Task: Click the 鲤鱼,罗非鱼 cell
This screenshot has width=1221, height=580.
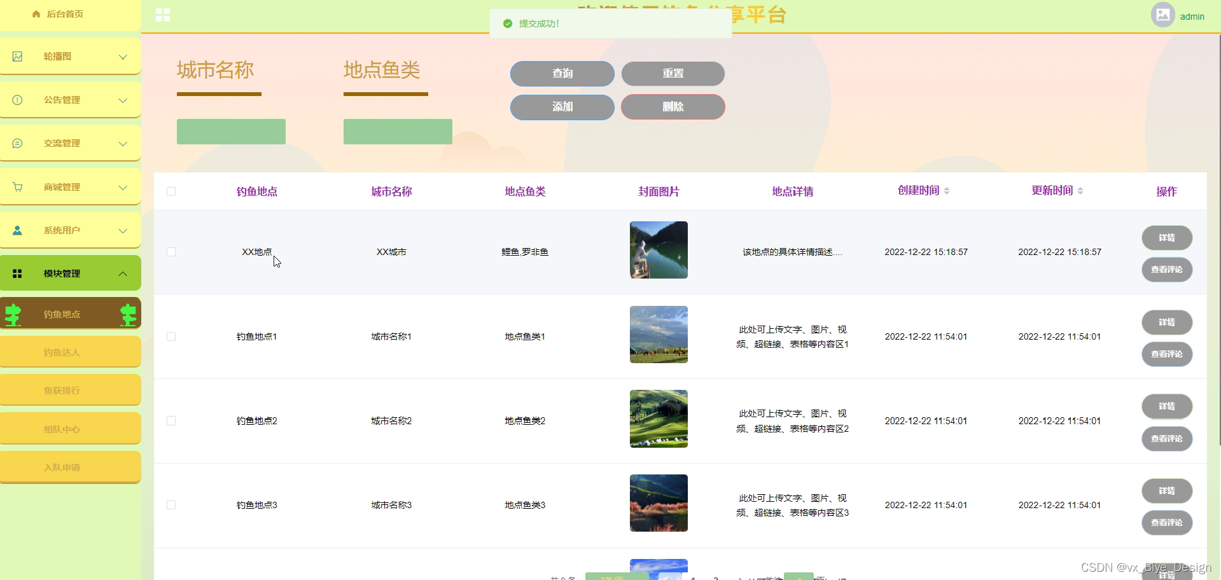Action: pyautogui.click(x=525, y=252)
